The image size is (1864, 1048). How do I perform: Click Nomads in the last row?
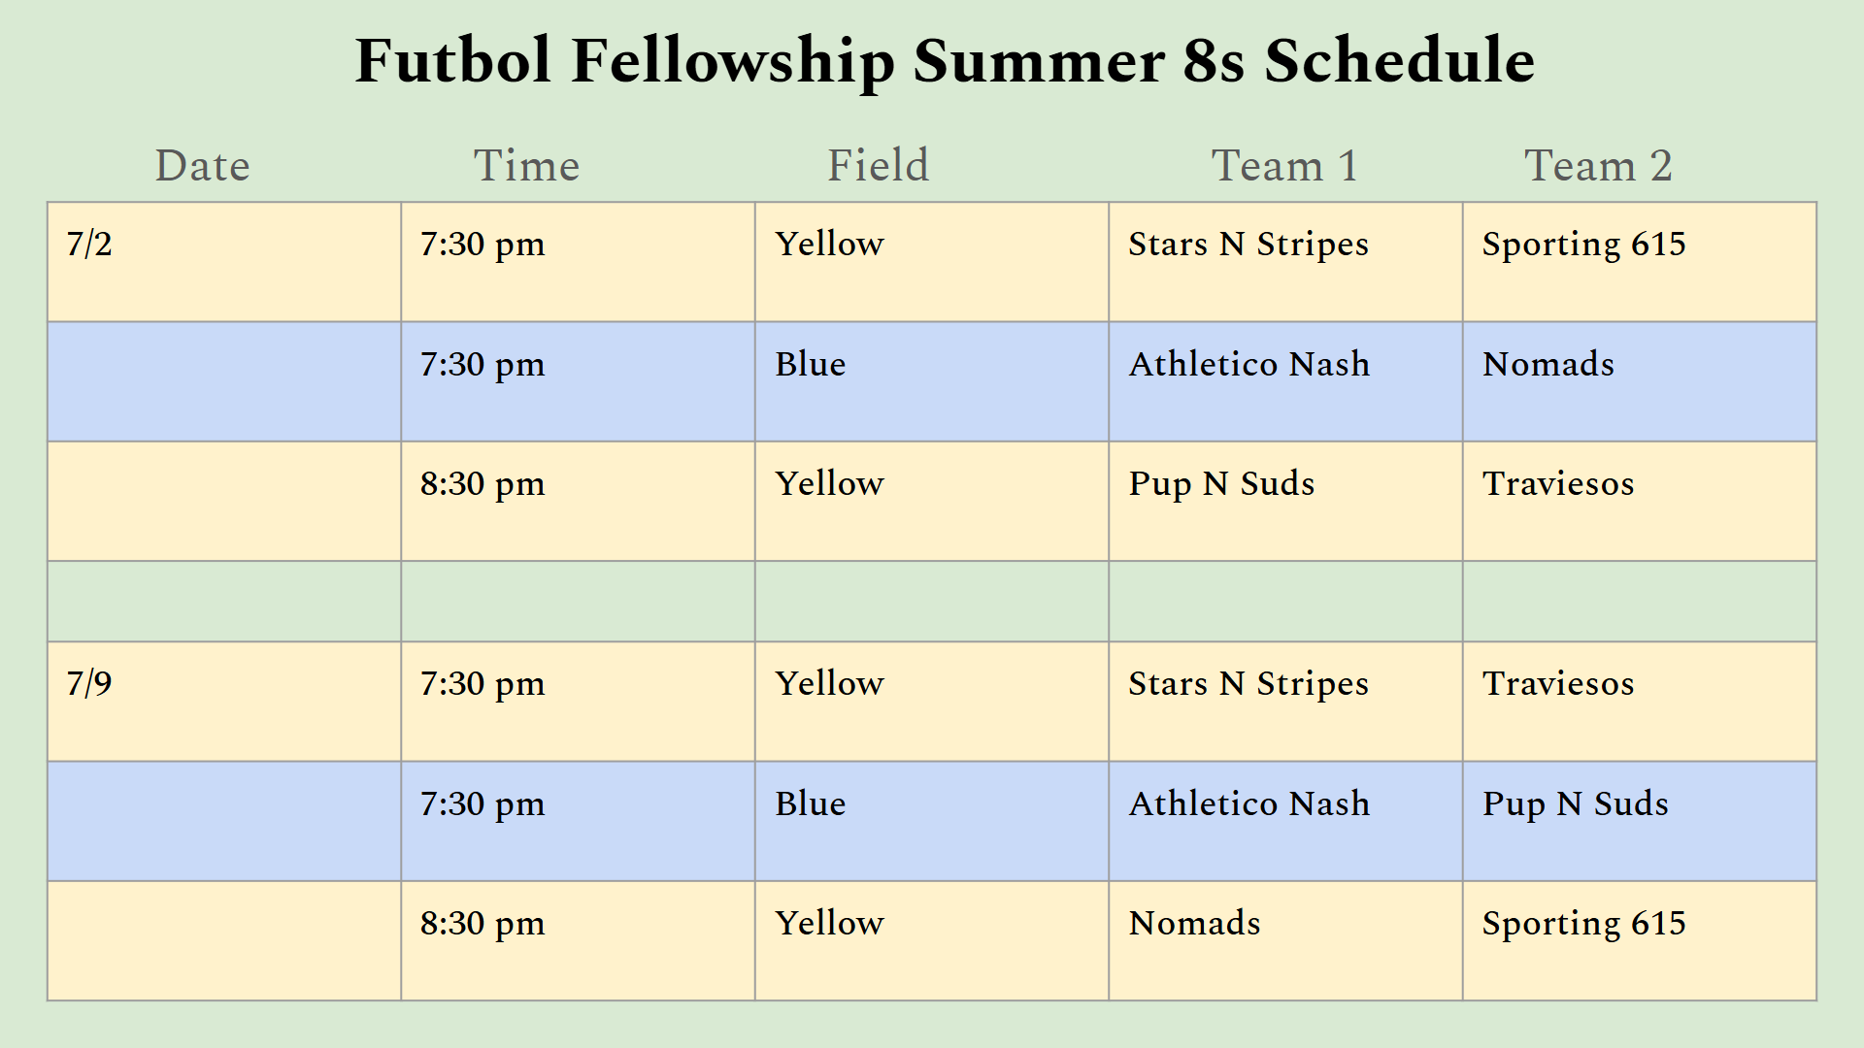1194,923
